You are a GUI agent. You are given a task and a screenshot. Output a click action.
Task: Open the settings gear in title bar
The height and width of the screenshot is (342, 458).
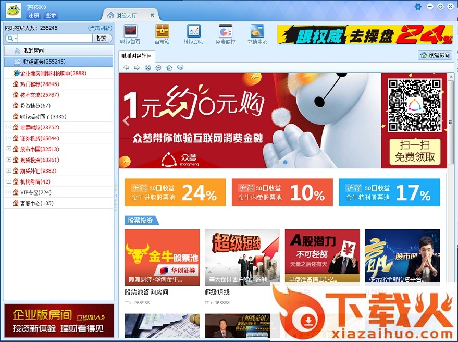(418, 7)
